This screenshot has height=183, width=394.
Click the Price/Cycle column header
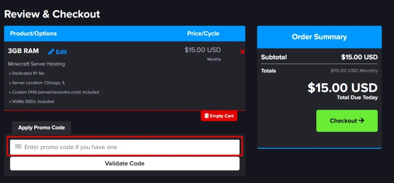click(203, 34)
